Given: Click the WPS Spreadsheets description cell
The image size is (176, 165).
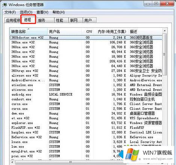Looking at the screenshot, I should coord(144,118).
